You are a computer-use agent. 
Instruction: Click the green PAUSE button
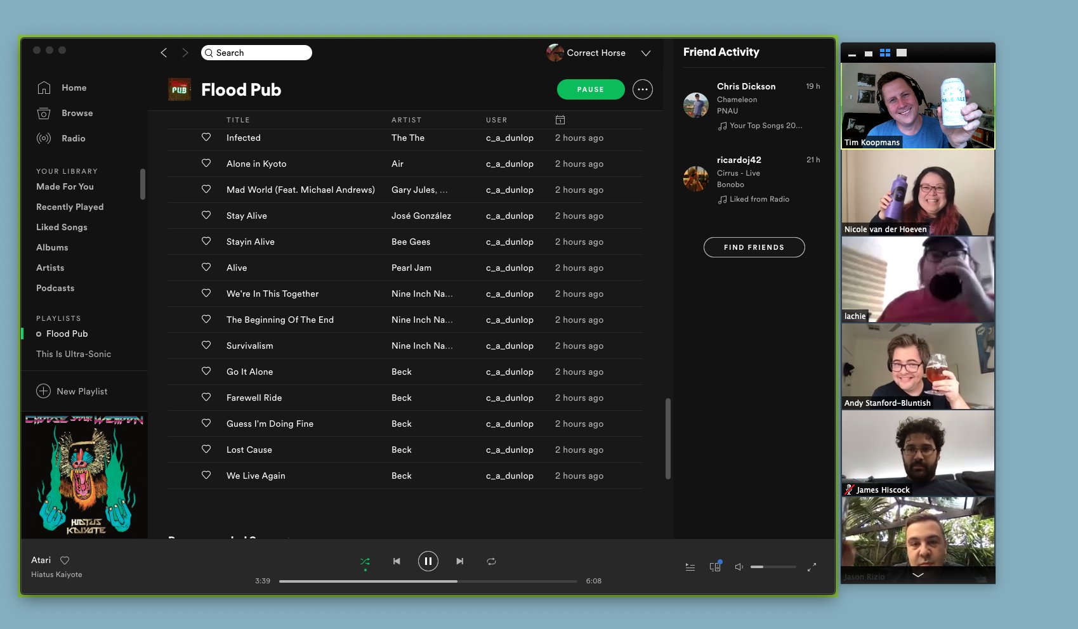tap(591, 89)
